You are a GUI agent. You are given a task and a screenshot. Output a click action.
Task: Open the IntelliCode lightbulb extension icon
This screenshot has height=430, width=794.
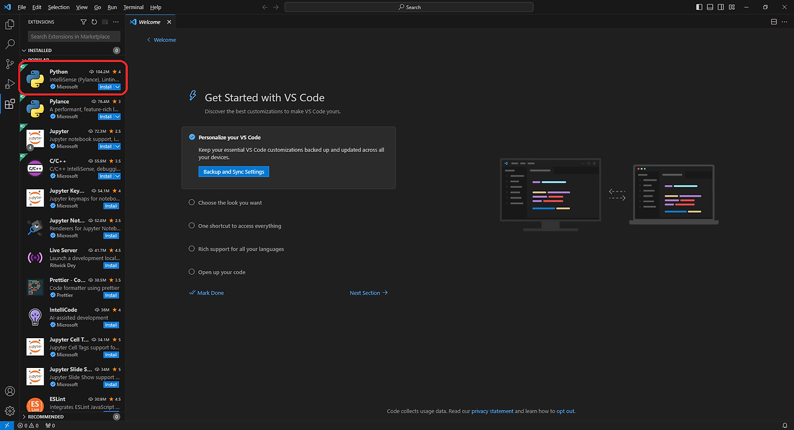35,317
